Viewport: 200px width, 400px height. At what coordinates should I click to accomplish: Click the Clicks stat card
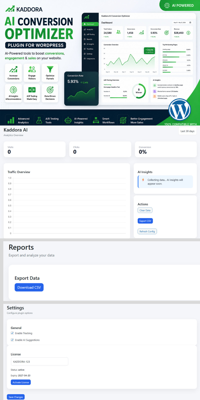(x=100, y=149)
